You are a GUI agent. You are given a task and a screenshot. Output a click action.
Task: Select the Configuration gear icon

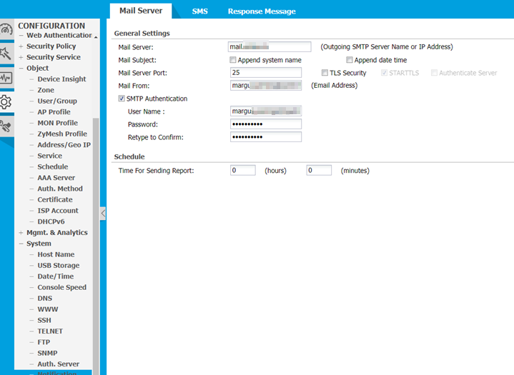click(x=6, y=102)
